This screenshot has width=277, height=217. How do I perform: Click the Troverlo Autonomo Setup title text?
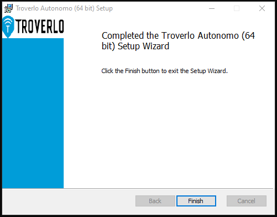pos(64,8)
